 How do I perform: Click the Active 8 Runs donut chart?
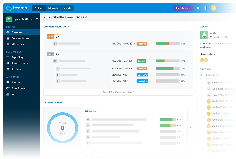62,128
